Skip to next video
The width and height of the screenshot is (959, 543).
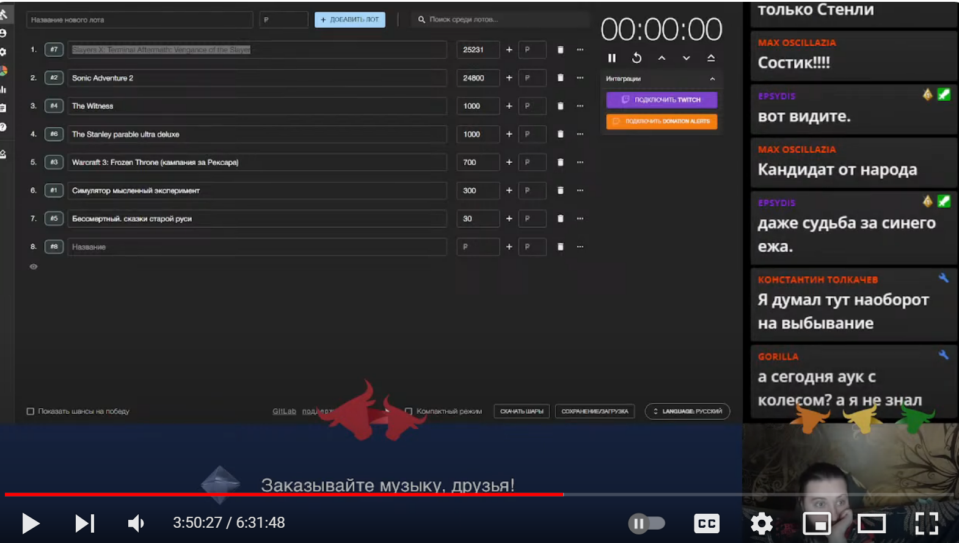[85, 523]
